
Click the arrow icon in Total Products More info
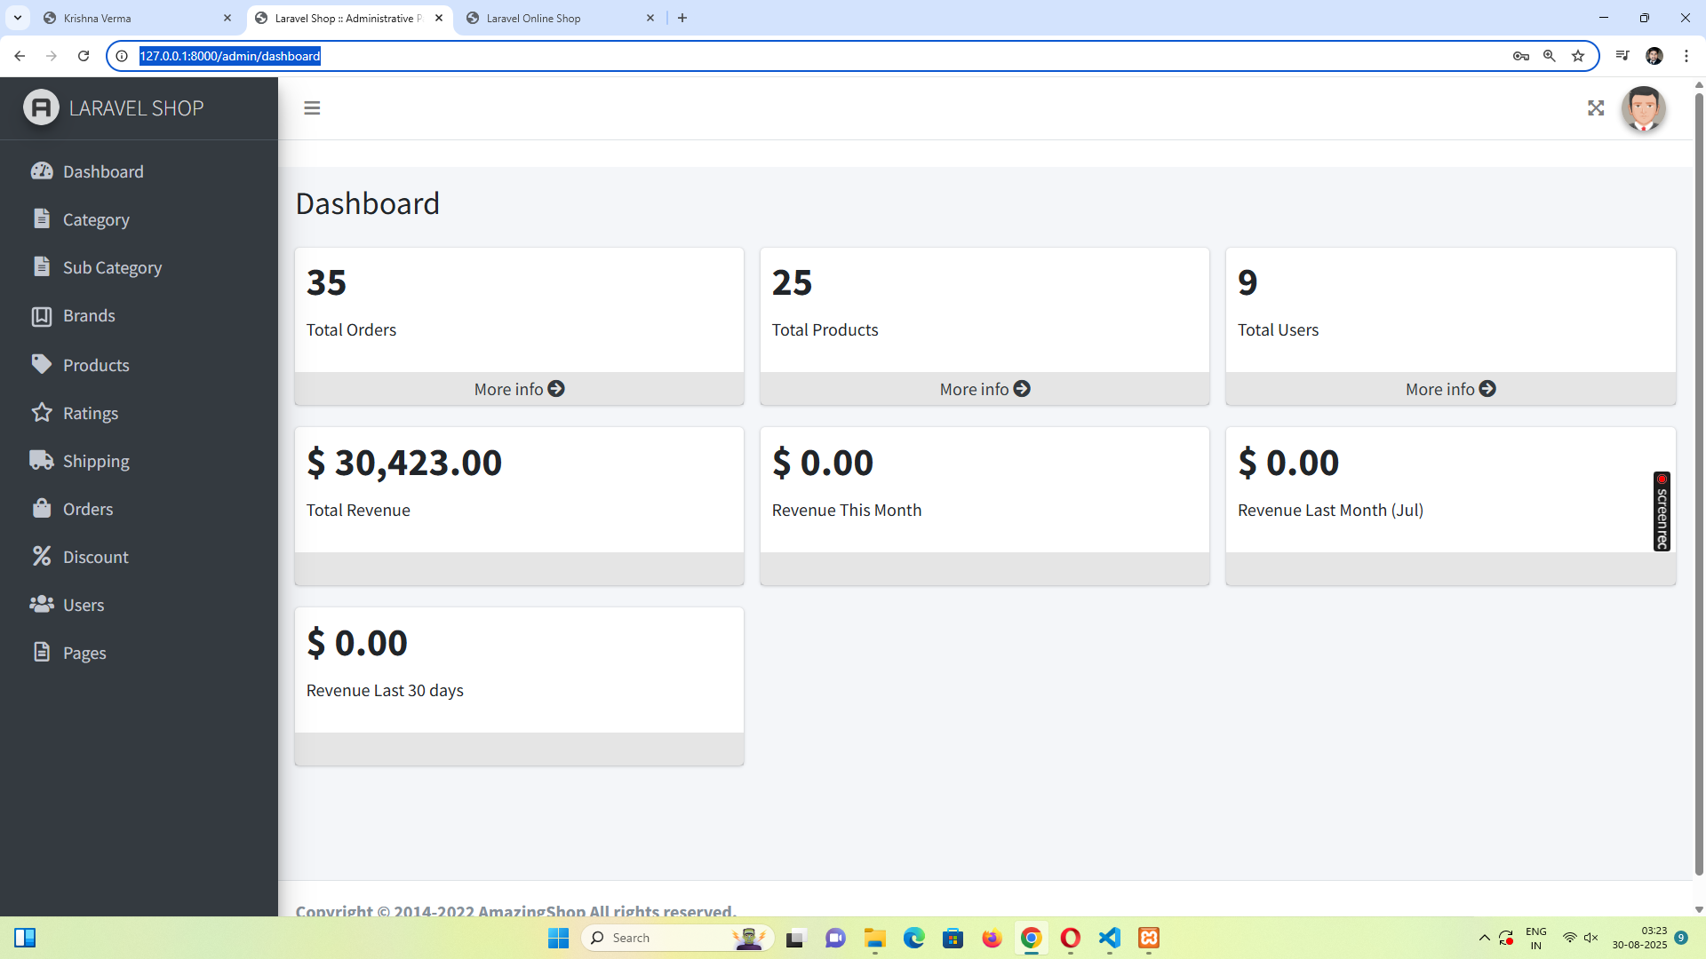tap(1022, 389)
